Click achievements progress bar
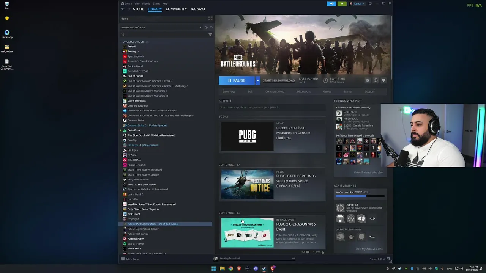Screen dimensions: 486x273 click(360, 196)
